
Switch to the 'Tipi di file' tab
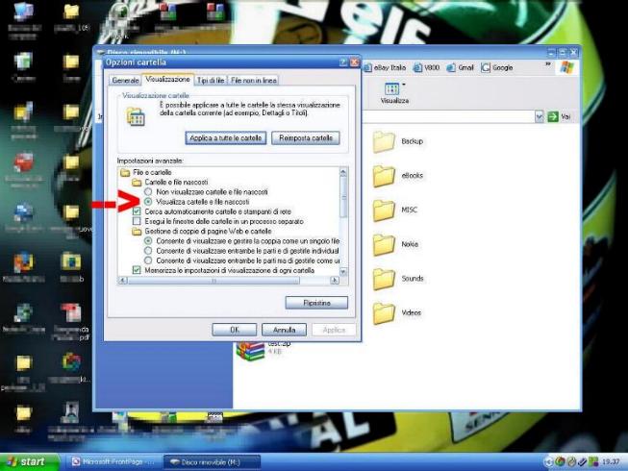(x=211, y=80)
